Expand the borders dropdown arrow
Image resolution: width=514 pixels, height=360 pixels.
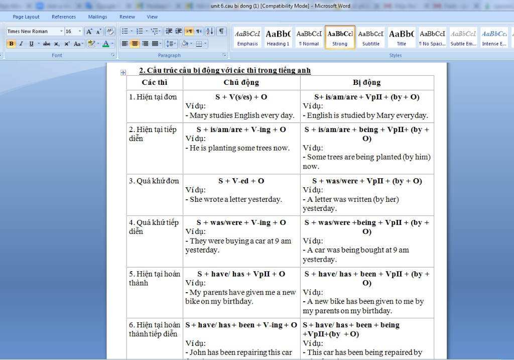coord(205,44)
